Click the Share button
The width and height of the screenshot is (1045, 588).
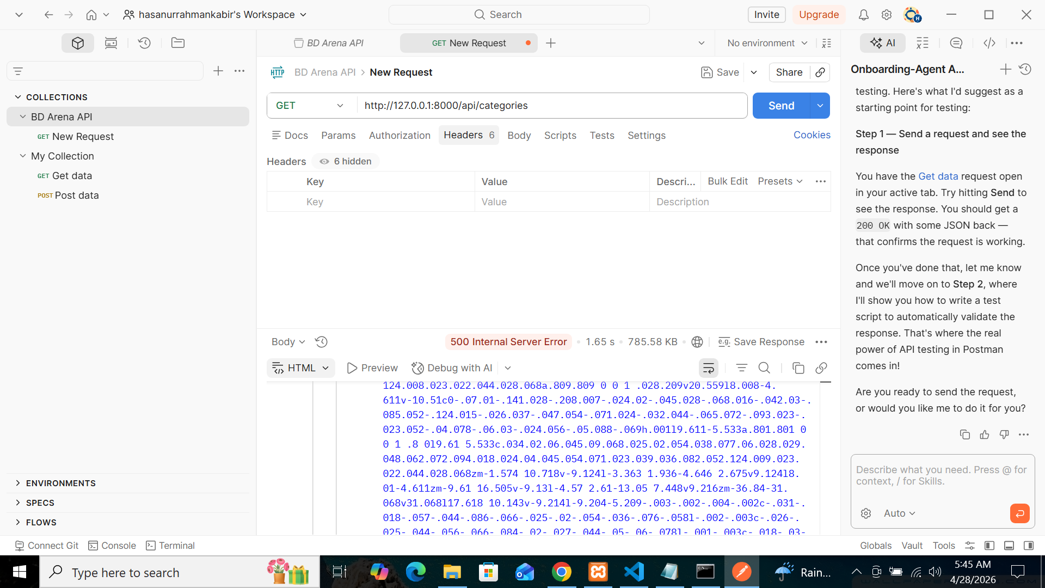tap(789, 72)
